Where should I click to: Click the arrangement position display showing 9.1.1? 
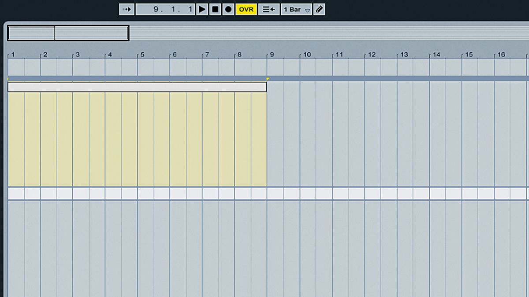(165, 9)
